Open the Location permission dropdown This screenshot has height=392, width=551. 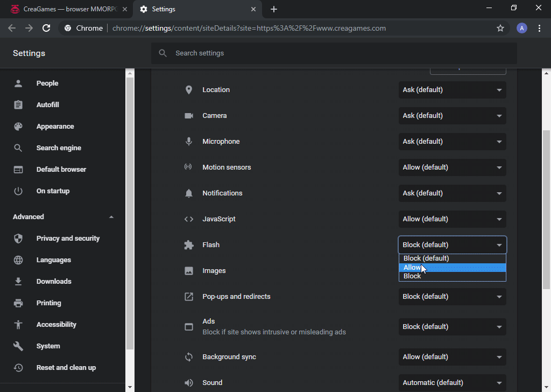click(x=452, y=90)
